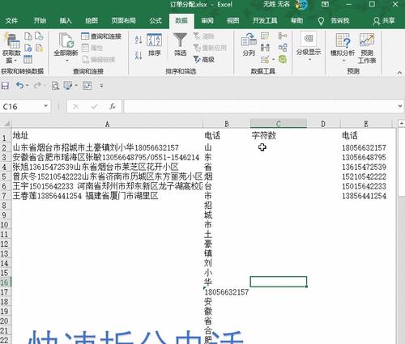405x344 pixels.
Task: Click the 分列 (Text to Columns) icon
Action: (x=249, y=45)
